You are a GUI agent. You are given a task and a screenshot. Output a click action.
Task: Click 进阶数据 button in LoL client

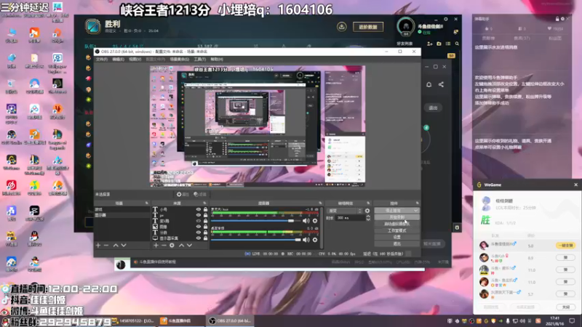click(x=368, y=27)
